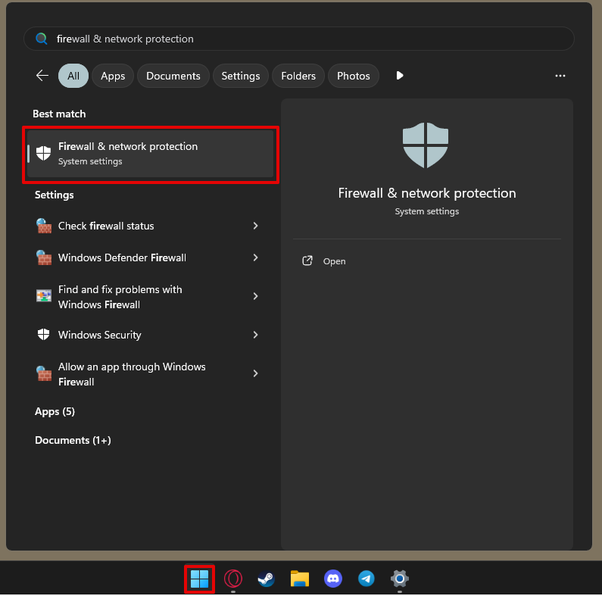The image size is (602, 596).
Task: Open File Explorer from the taskbar
Action: coord(299,579)
